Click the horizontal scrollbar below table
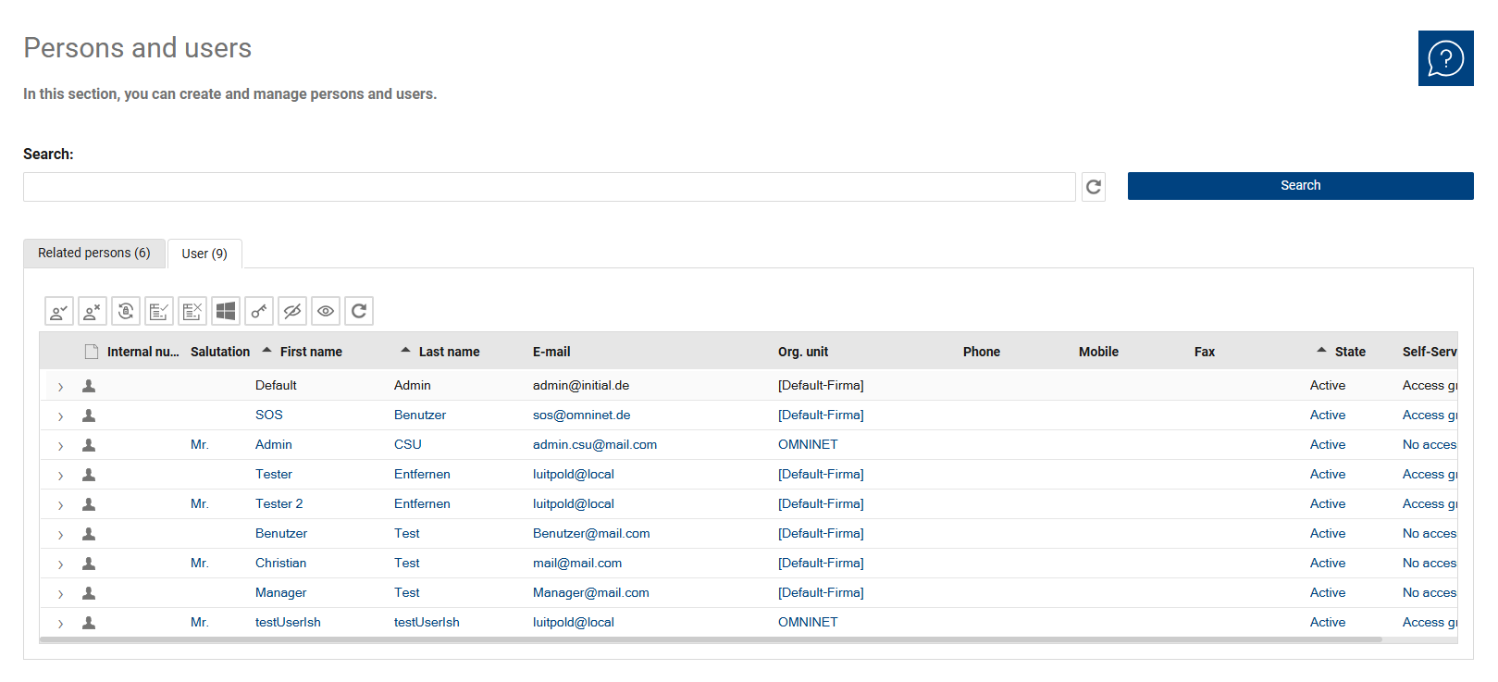1498x682 pixels. click(x=711, y=639)
